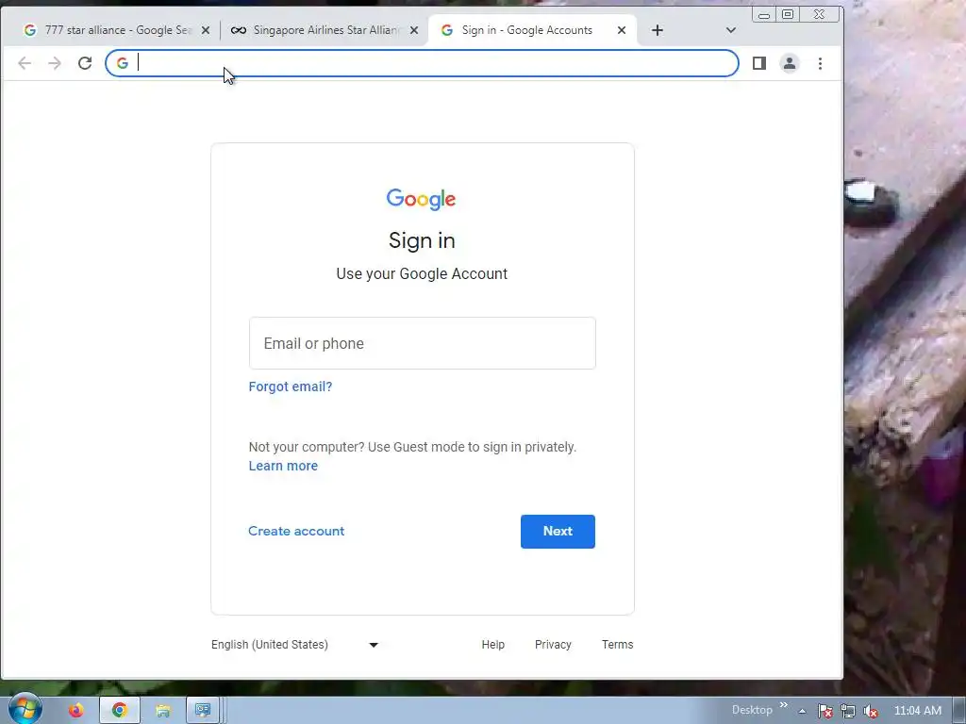Open the Action Center flag icon
Screen dimensions: 966x724
pos(824,711)
